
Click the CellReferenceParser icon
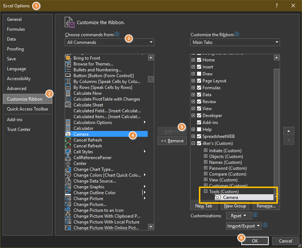coord(68,158)
